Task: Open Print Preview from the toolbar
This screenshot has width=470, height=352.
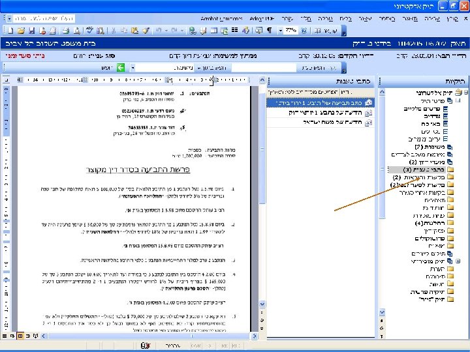Action: coord(77,31)
